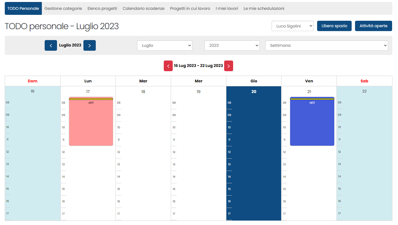Image resolution: width=398 pixels, height=225 pixels.
Task: Open the 2023 year dropdown
Action: [x=232, y=45]
